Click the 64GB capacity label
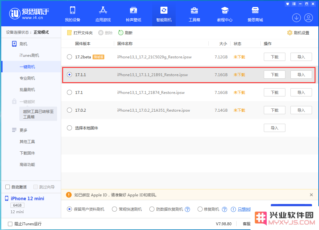319x230 pixels. point(17,205)
